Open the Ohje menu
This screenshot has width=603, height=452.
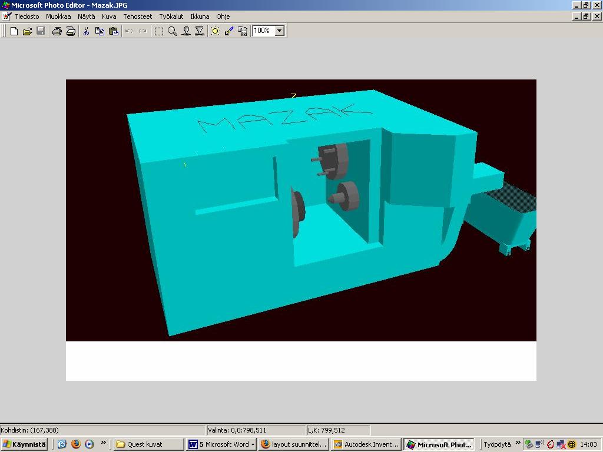click(x=223, y=16)
